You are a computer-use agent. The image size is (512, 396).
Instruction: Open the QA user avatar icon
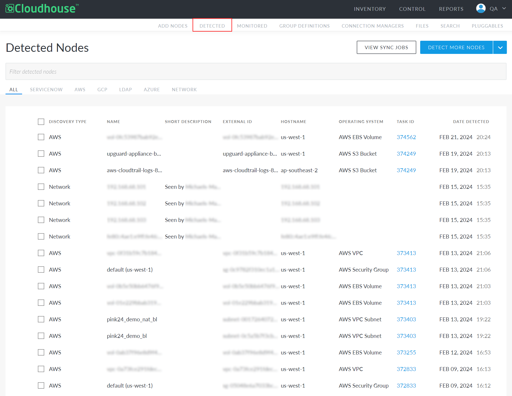click(481, 8)
